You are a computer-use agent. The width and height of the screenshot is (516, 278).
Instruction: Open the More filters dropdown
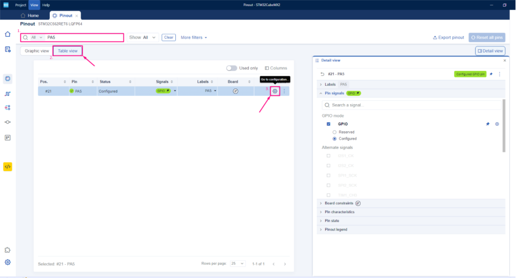pyautogui.click(x=194, y=38)
